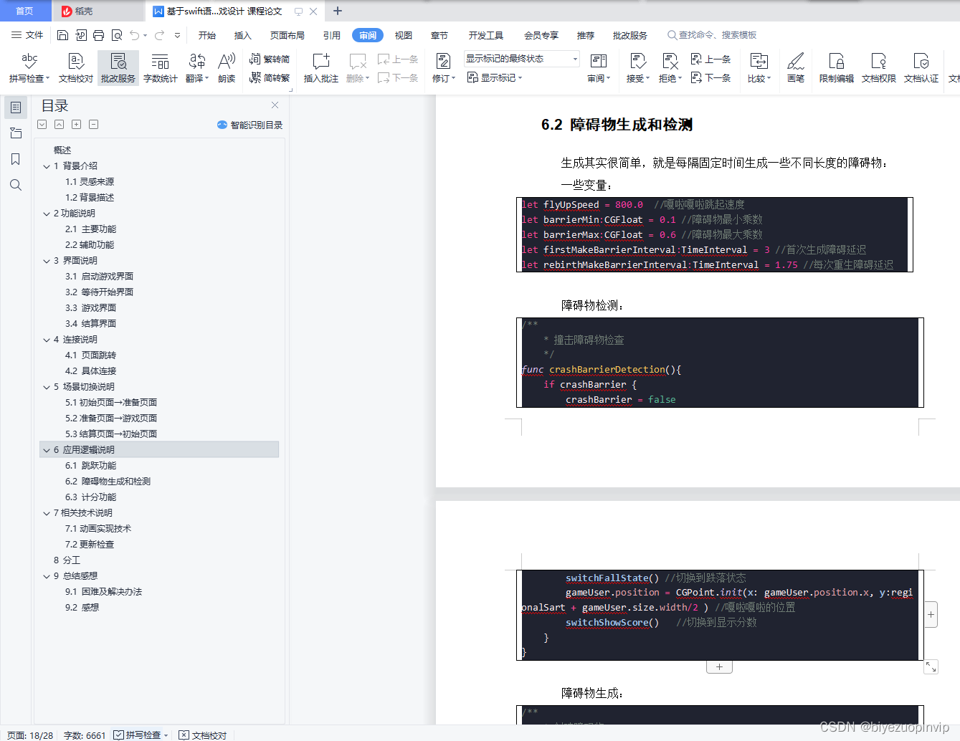Click the undo icon in quick toolbar
960x741 pixels.
click(x=134, y=35)
